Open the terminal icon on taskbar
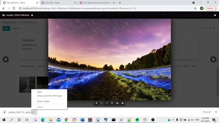 (x=114, y=120)
